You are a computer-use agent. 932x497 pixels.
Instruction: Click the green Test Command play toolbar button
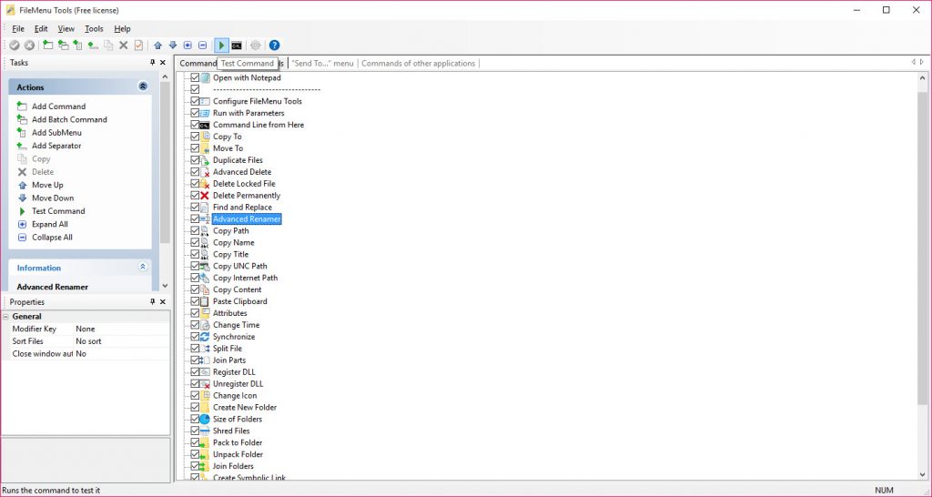pyautogui.click(x=222, y=46)
